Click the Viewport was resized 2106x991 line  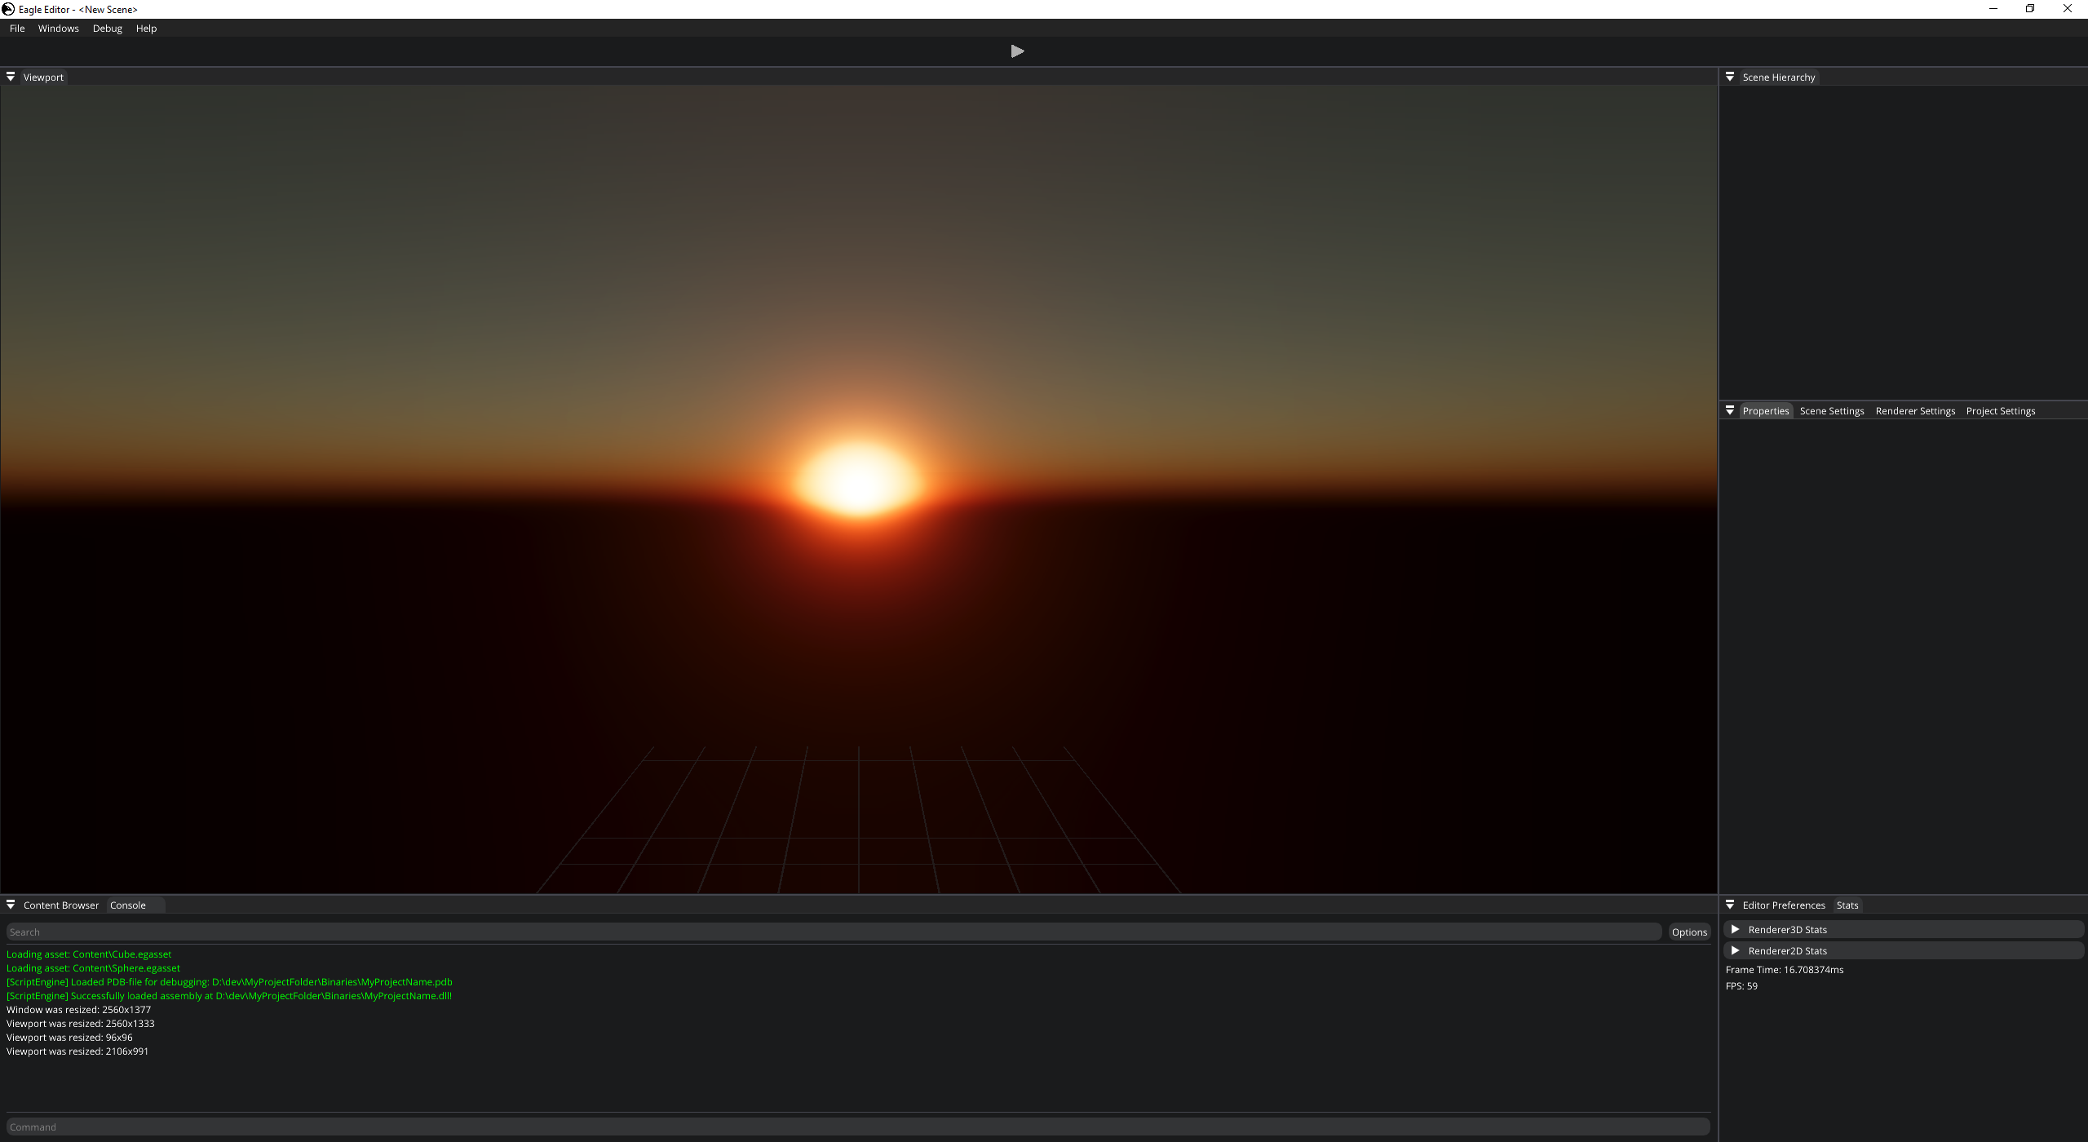coord(77,1051)
